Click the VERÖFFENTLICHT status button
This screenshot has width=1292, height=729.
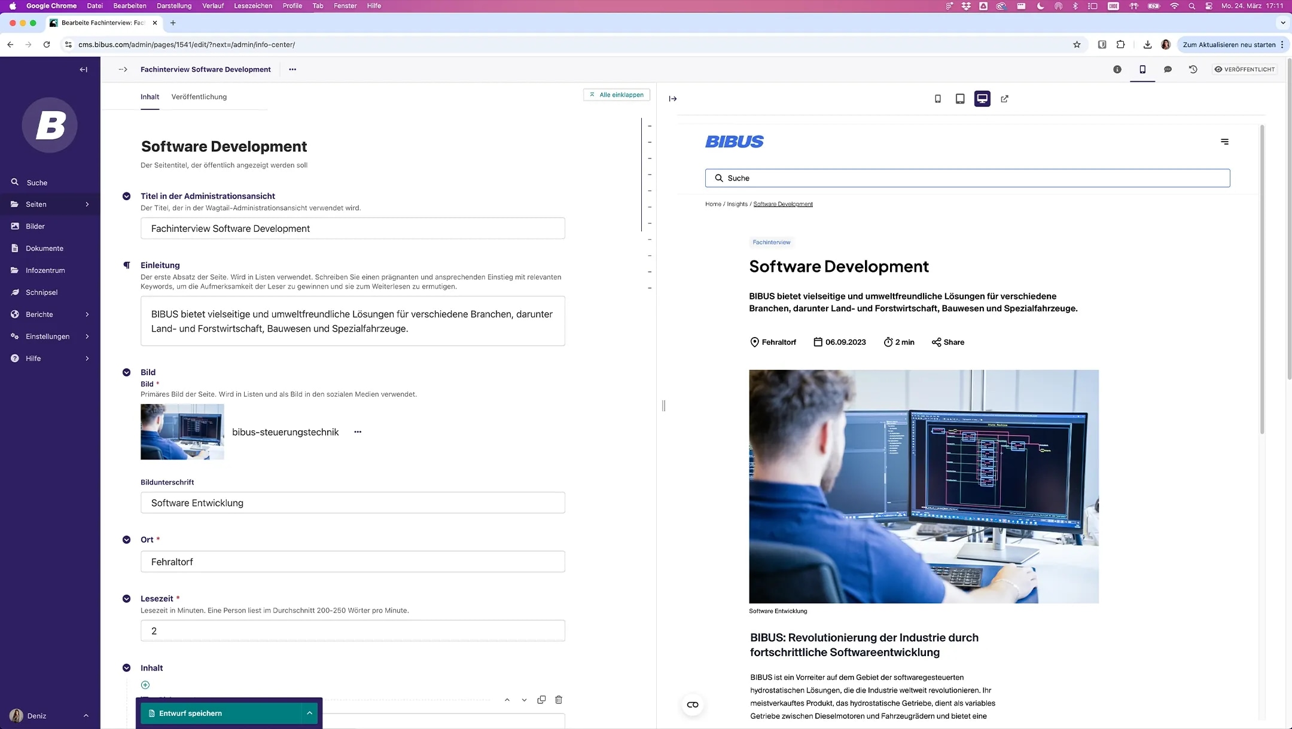point(1245,69)
